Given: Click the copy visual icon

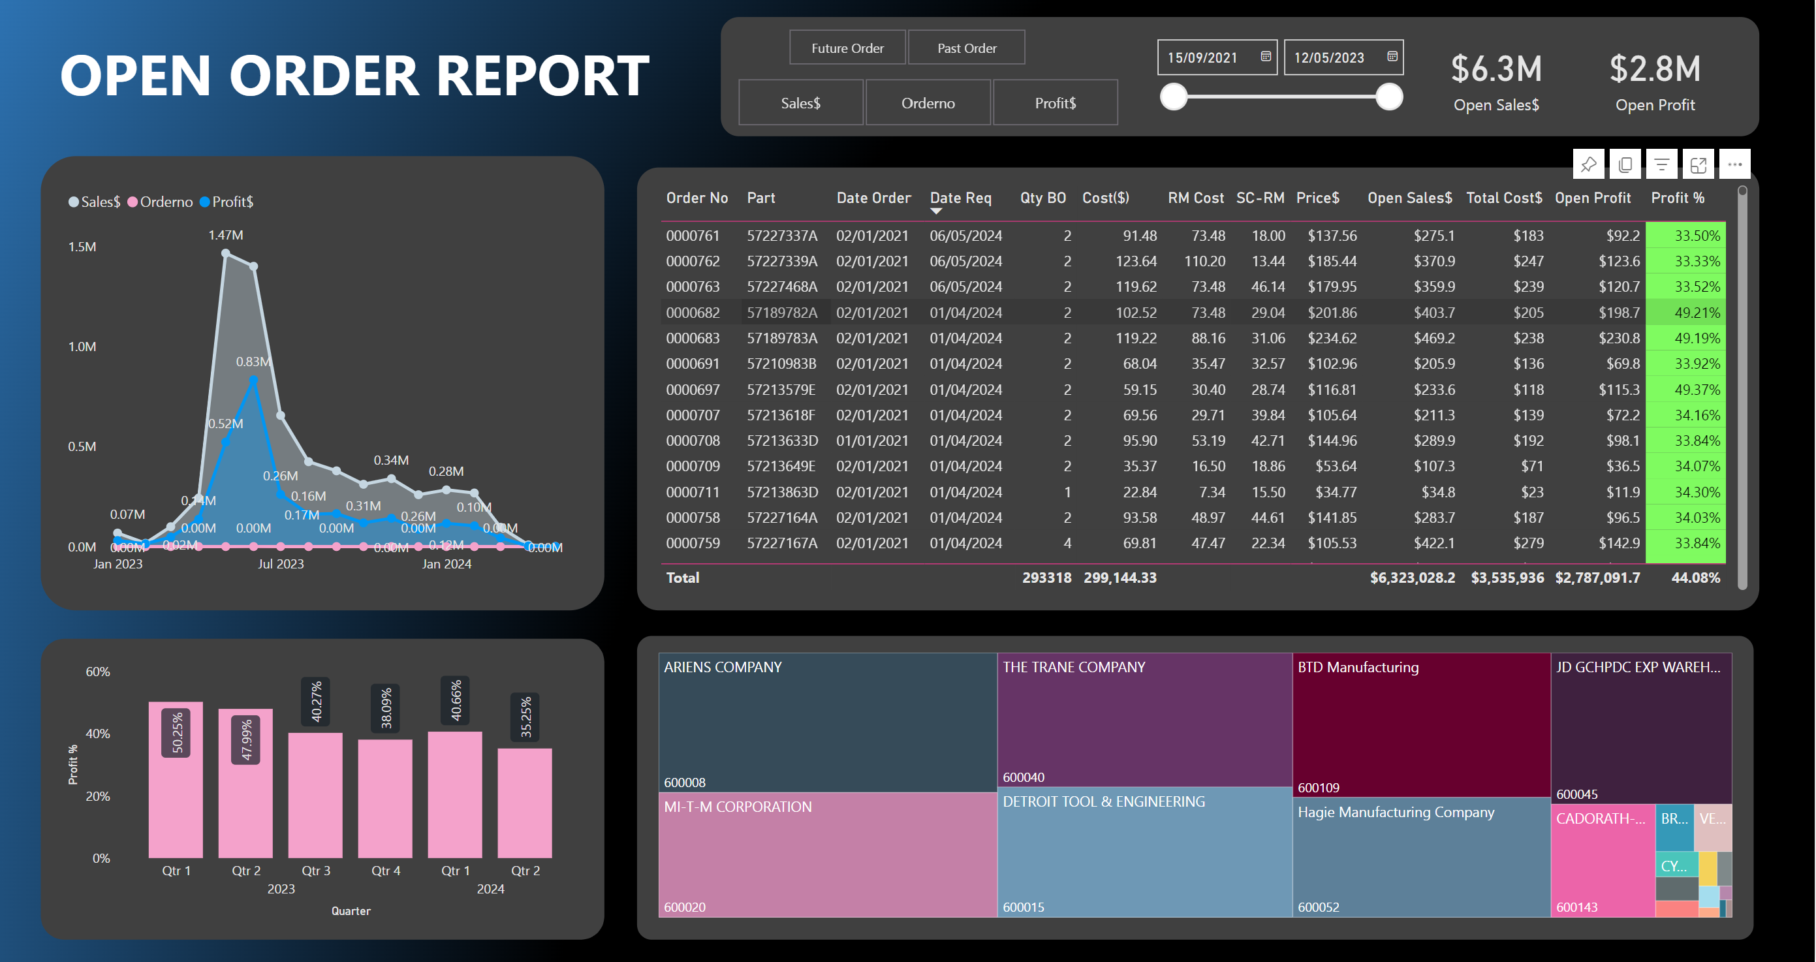Looking at the screenshot, I should [1625, 165].
